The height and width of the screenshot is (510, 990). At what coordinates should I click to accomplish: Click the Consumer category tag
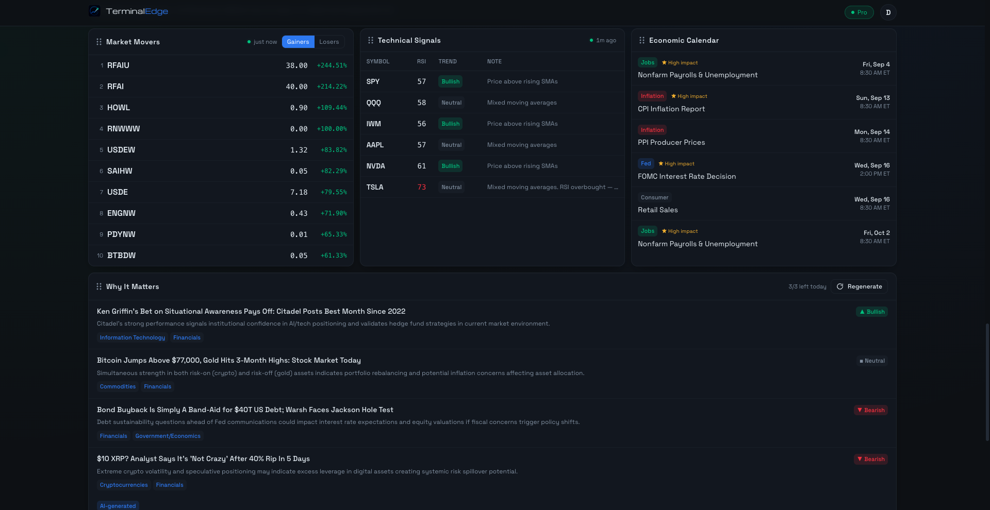click(654, 197)
